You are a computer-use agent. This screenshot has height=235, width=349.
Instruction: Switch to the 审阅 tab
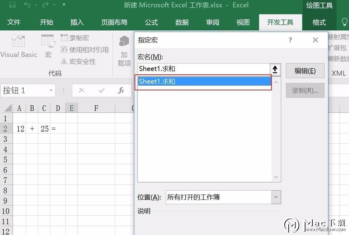coord(213,22)
